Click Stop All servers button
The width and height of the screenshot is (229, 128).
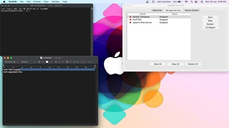(175, 64)
